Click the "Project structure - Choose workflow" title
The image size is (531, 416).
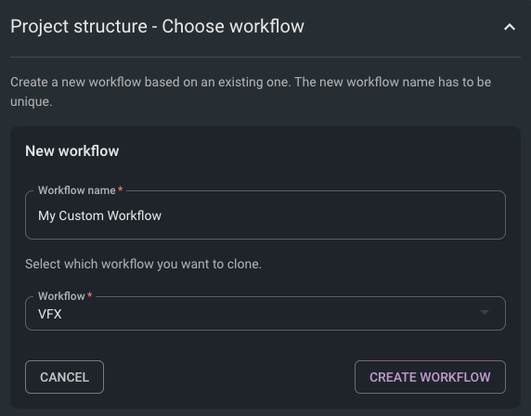(158, 27)
